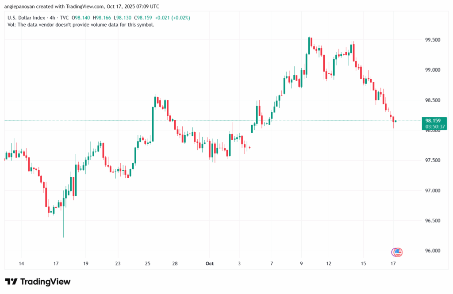
Task: Click the Oct label on date axis
Action: [x=210, y=263]
